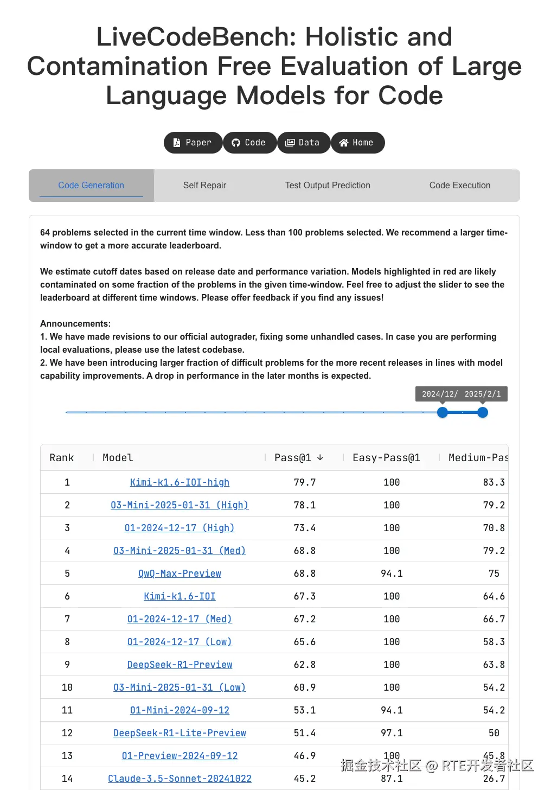This screenshot has width=551, height=790.
Task: Open the O1-2024-12-17 (Low) link
Action: point(180,642)
